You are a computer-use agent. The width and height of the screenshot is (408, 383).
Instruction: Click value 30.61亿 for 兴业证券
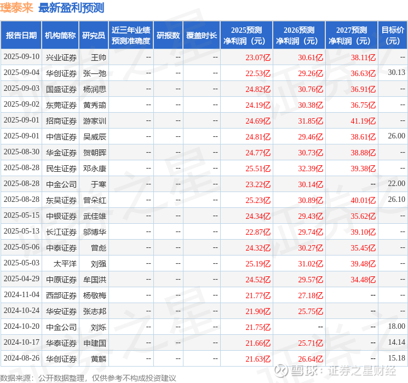point(311,57)
